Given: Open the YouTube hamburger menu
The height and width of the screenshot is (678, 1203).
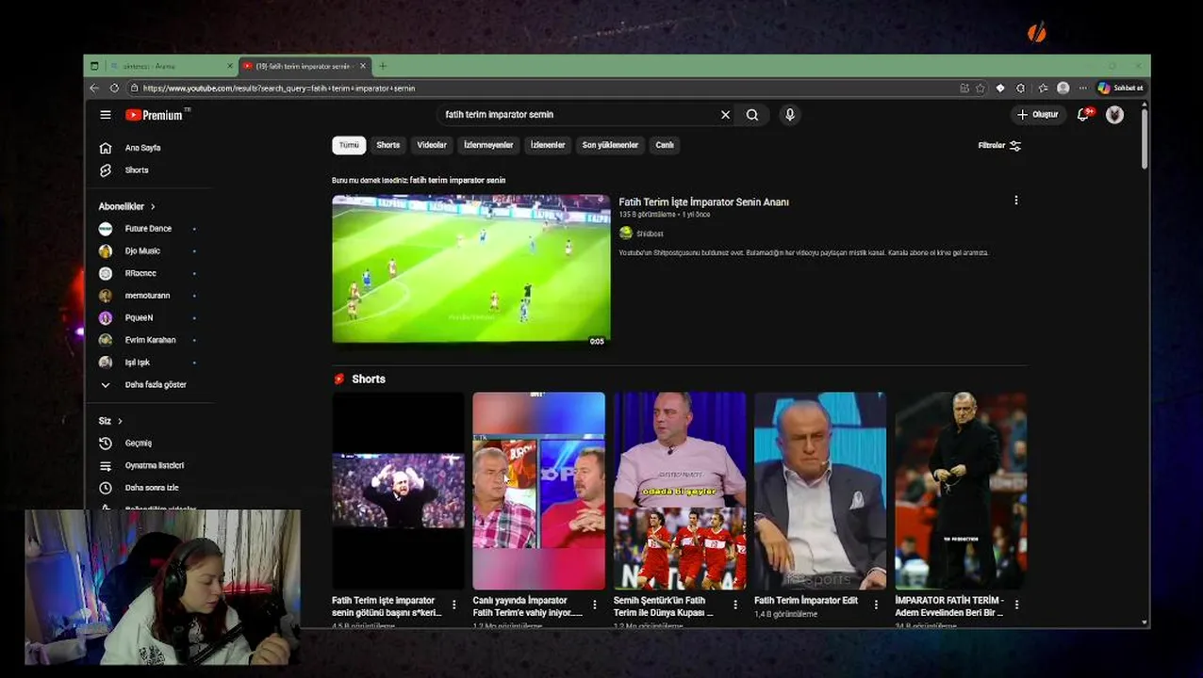Looking at the screenshot, I should pyautogui.click(x=106, y=115).
